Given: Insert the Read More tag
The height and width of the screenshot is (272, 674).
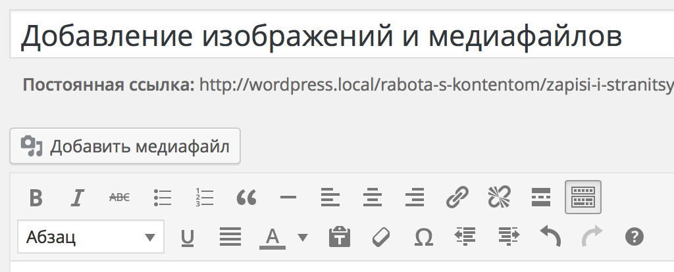Looking at the screenshot, I should point(541,197).
